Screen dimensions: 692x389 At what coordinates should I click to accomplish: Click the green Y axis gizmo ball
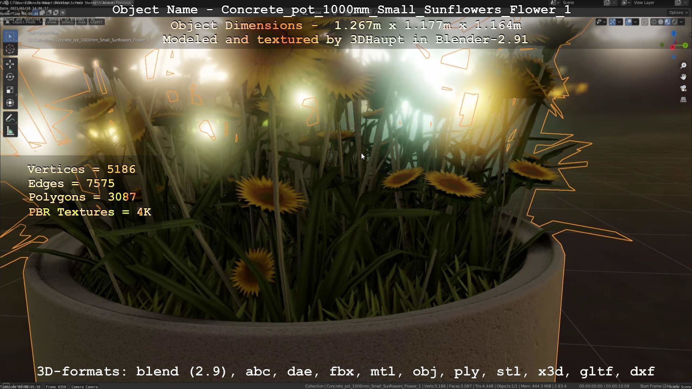685,46
